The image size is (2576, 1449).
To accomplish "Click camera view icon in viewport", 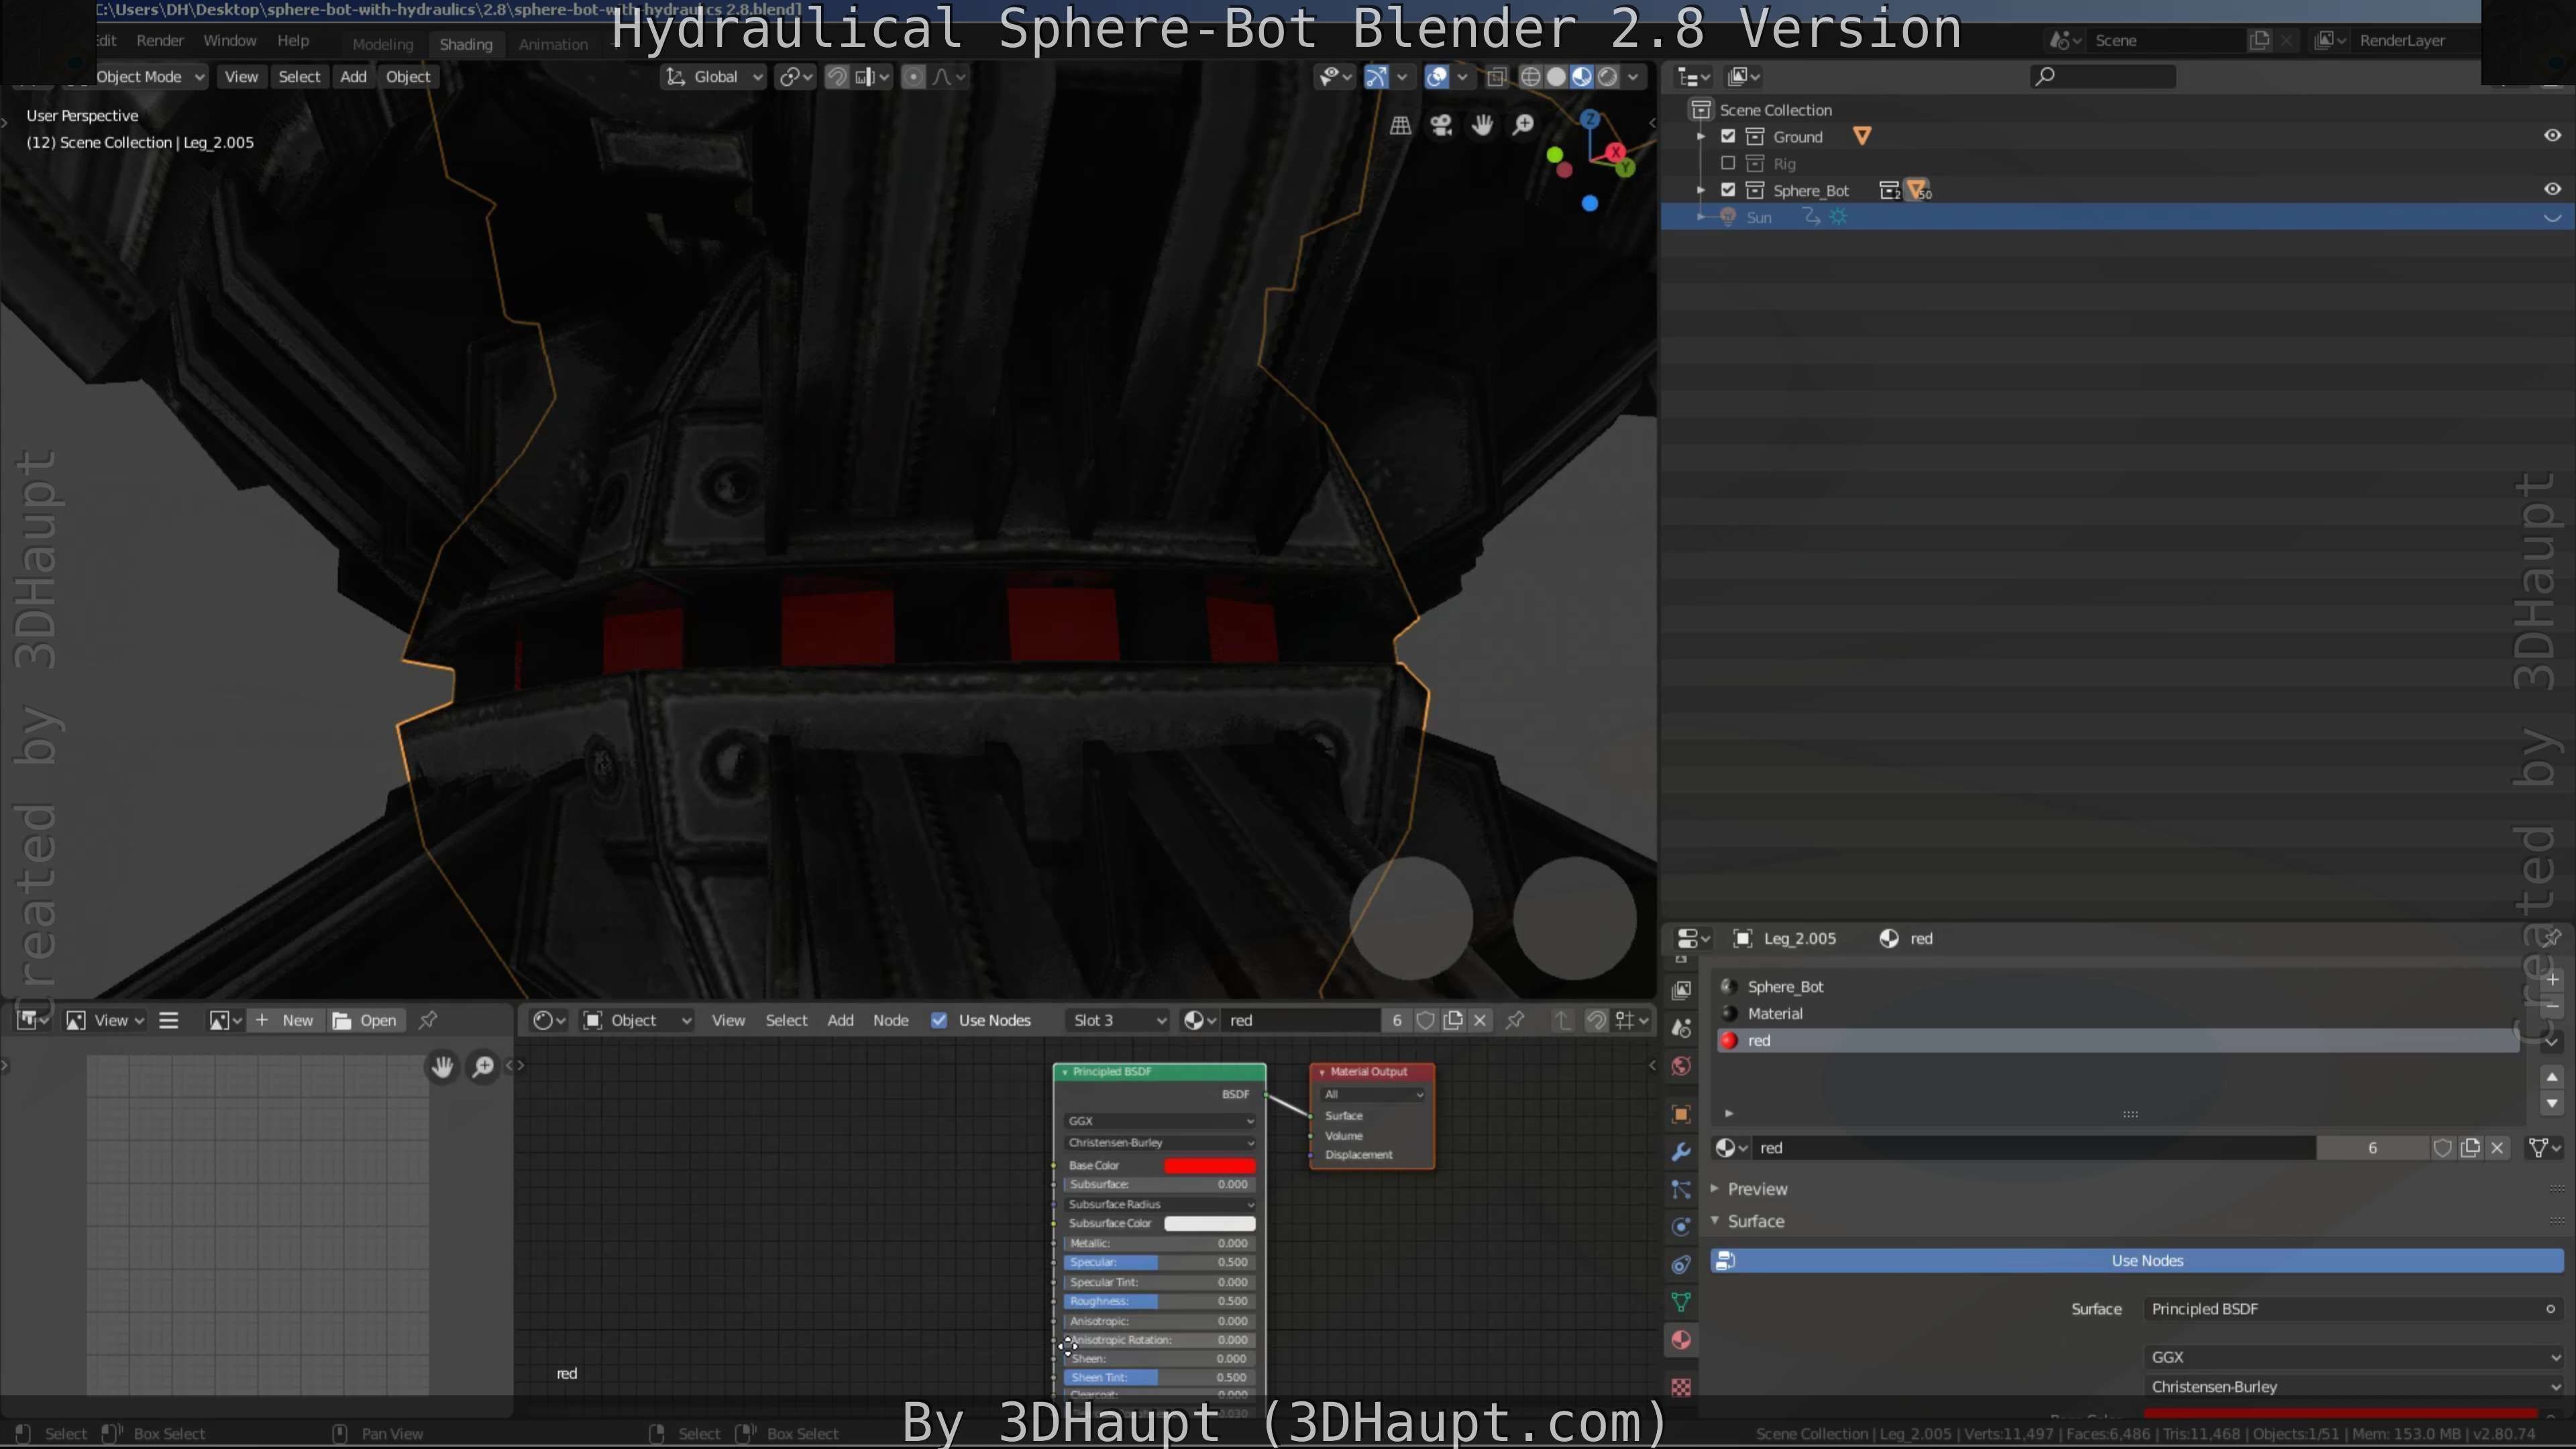I will pyautogui.click(x=1441, y=125).
